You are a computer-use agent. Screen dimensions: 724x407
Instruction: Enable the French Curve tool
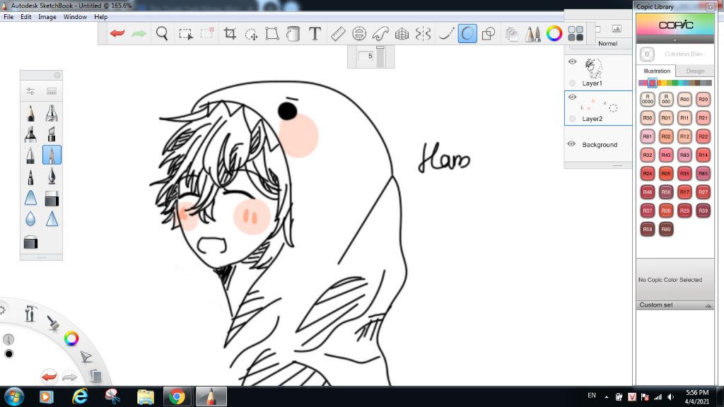[x=380, y=33]
